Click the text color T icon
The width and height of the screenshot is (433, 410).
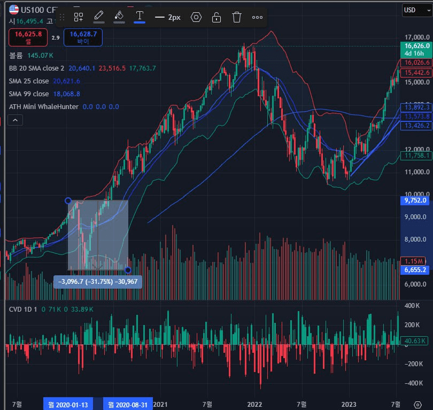coord(140,17)
